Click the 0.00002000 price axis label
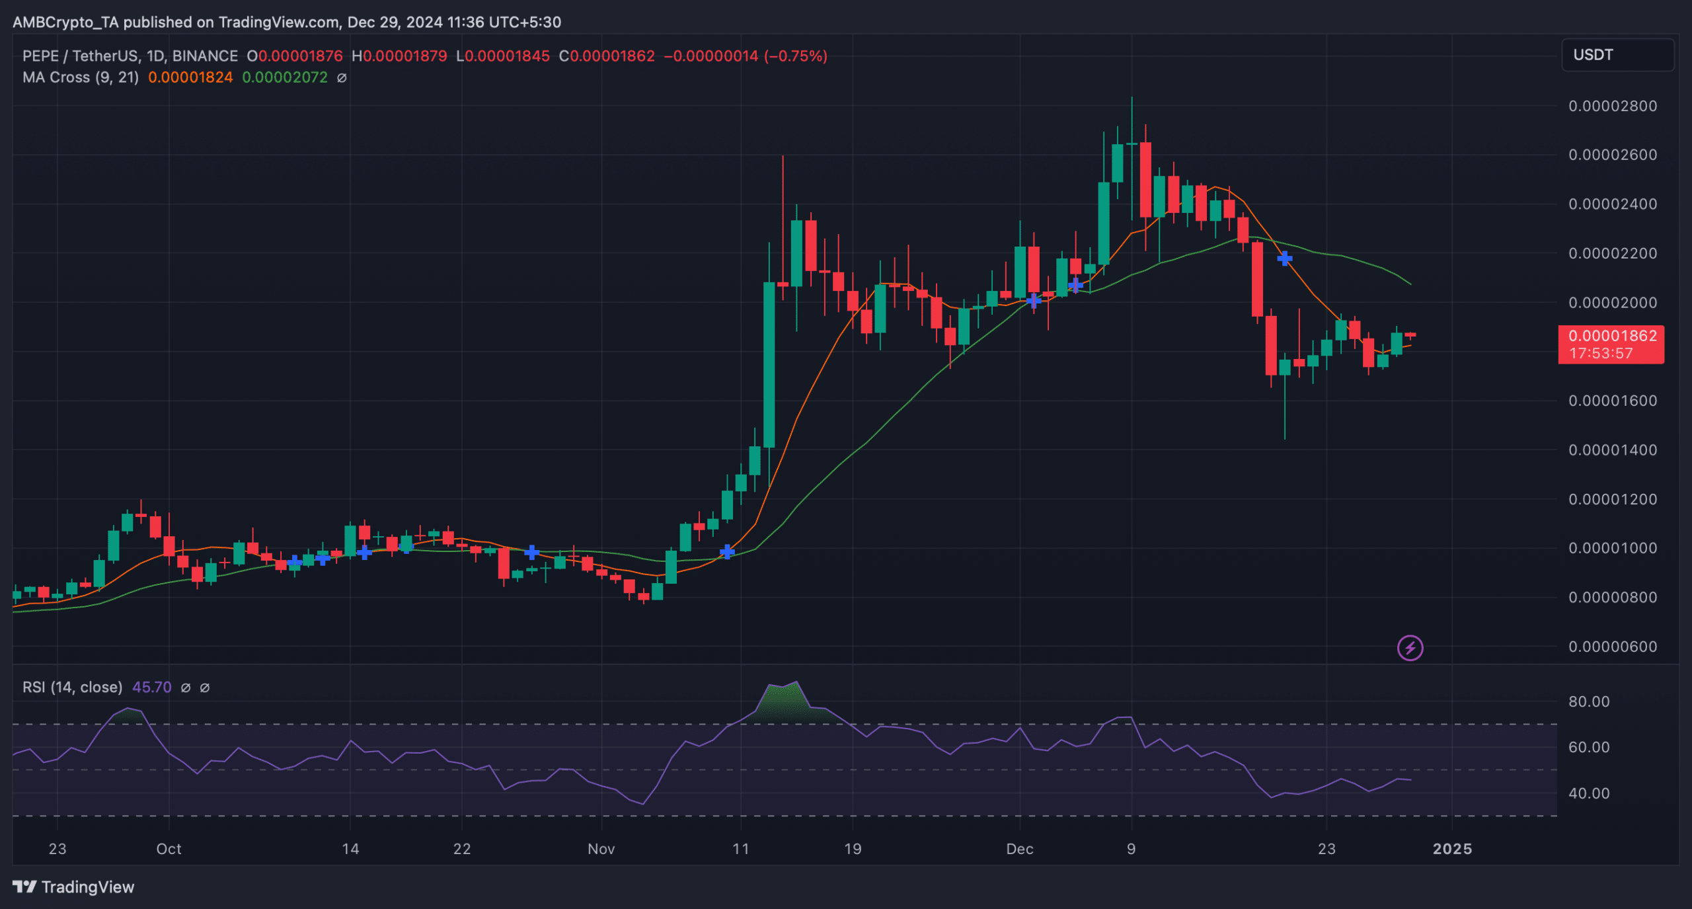 point(1613,303)
